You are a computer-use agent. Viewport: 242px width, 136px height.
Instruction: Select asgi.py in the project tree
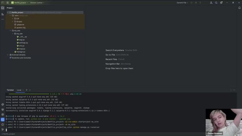point(21,40)
